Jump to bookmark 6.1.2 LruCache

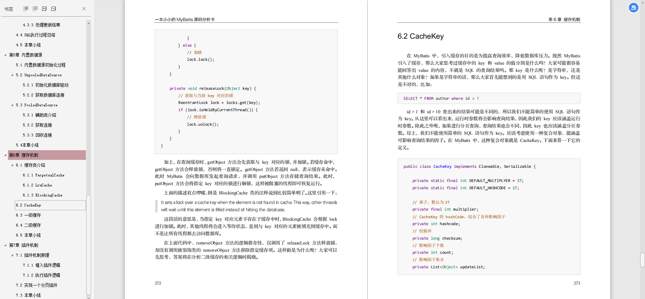37,185
